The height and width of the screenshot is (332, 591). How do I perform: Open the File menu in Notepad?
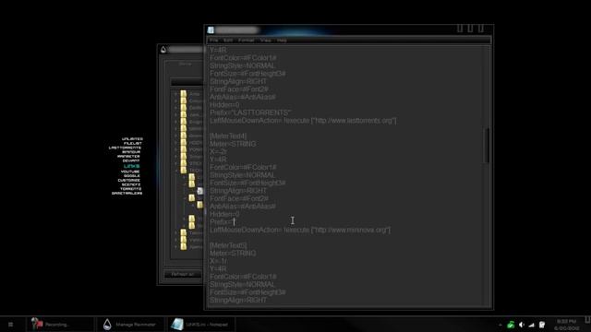213,40
